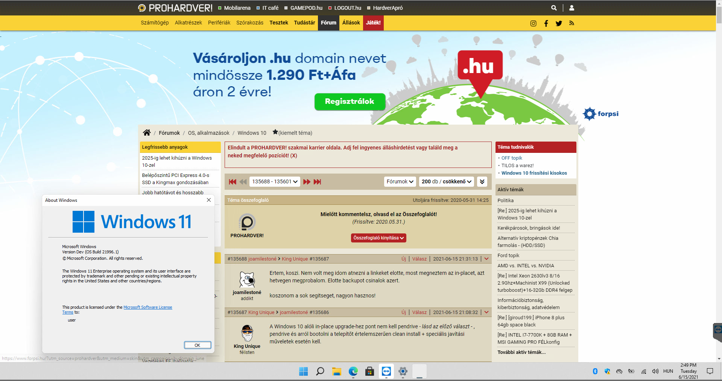The image size is (722, 381).
Task: Open taskbar Search
Action: point(320,372)
